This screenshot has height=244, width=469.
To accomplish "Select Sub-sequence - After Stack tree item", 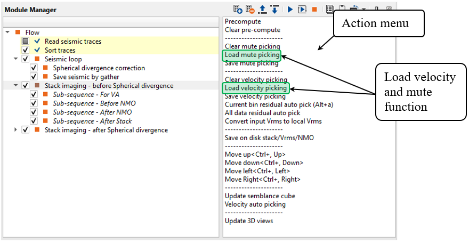I will pos(92,121).
